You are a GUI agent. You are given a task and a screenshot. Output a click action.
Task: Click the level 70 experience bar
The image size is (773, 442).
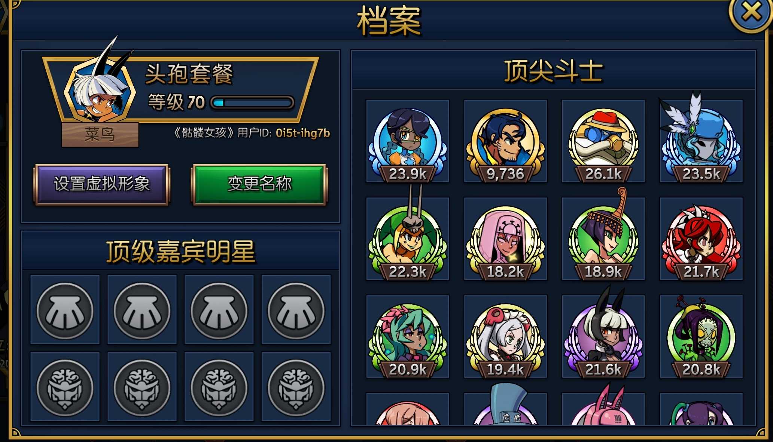click(x=252, y=102)
